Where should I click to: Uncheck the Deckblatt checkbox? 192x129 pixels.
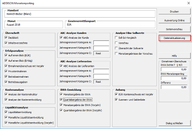click(x=6, y=38)
